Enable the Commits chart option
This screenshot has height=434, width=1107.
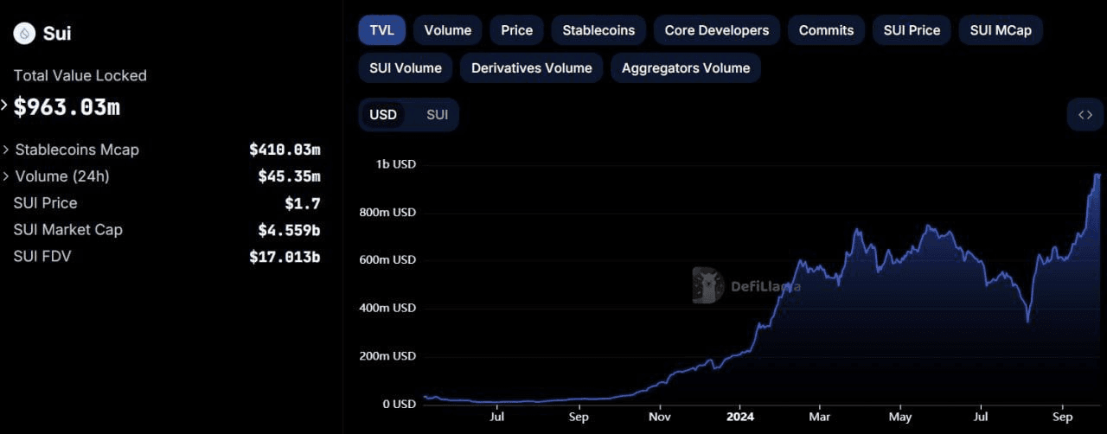click(x=826, y=30)
